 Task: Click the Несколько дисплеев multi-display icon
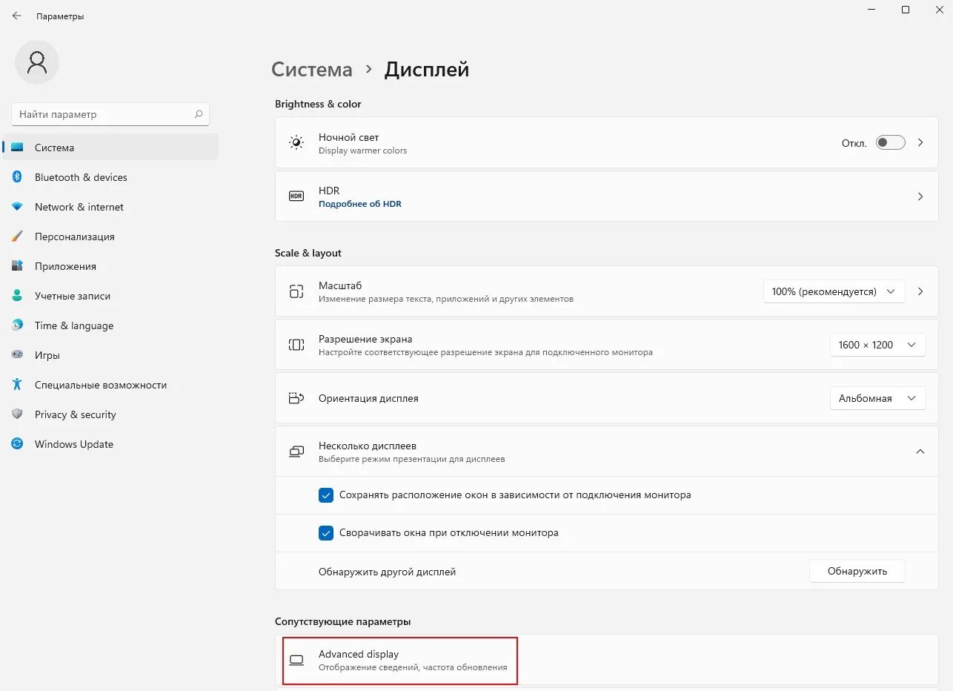pos(296,451)
